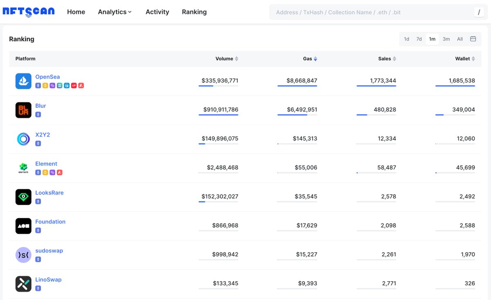Image resolution: width=491 pixels, height=300 pixels.
Task: Click OpenSea's Polygon chain icon
Action: tap(52, 85)
